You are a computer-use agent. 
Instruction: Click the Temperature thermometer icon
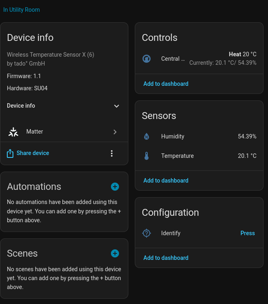point(147,156)
